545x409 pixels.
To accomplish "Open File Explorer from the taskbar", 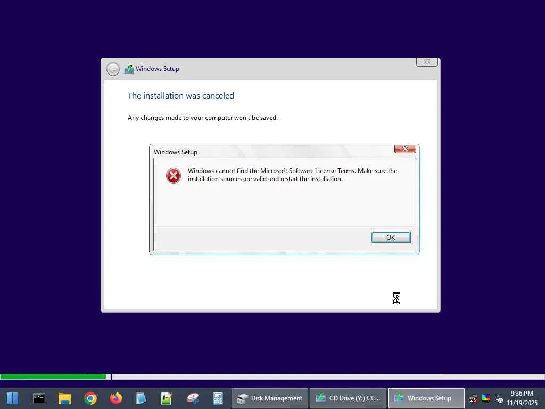I will pyautogui.click(x=64, y=398).
